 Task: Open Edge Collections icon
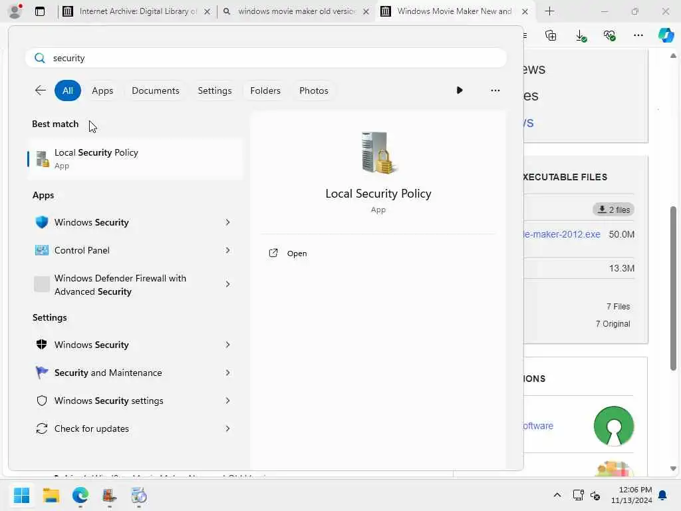[551, 35]
